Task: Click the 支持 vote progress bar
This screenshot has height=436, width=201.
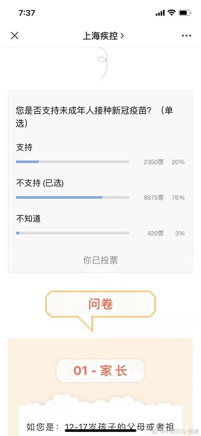Action: 73,162
